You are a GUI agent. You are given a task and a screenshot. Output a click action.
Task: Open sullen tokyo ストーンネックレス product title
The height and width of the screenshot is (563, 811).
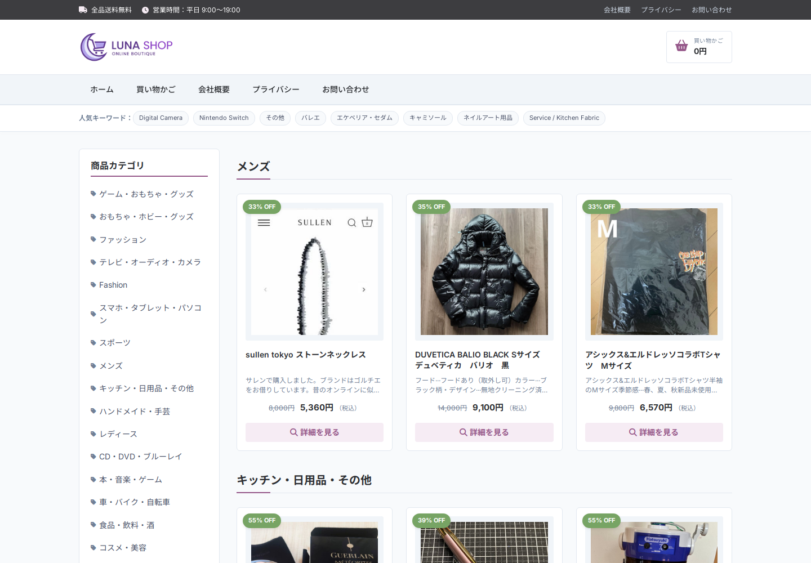tap(306, 355)
